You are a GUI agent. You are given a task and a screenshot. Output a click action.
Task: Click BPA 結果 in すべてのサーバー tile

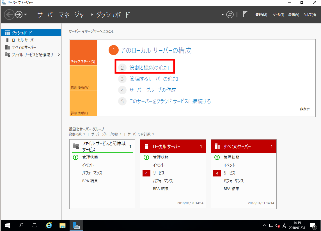point(231,189)
